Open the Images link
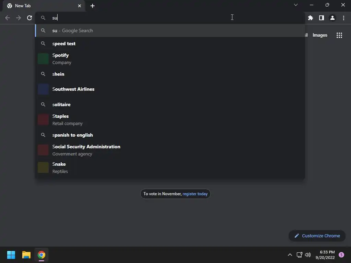 320,35
